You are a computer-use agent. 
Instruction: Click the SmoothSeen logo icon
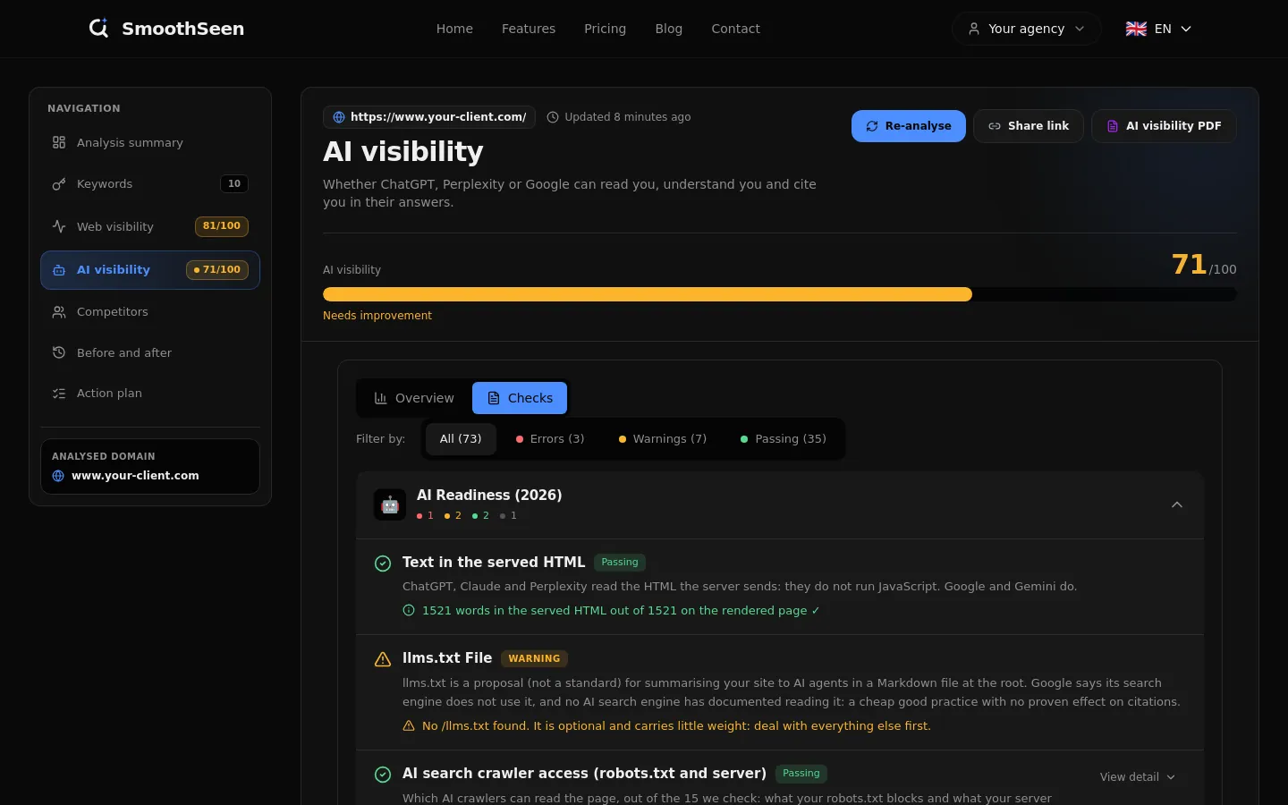coord(98,29)
